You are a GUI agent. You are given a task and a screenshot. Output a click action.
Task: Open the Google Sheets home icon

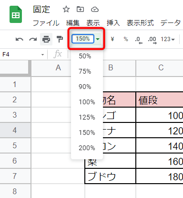pyautogui.click(x=16, y=14)
